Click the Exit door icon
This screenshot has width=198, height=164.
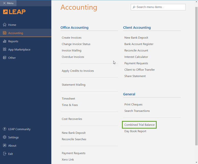5,154
